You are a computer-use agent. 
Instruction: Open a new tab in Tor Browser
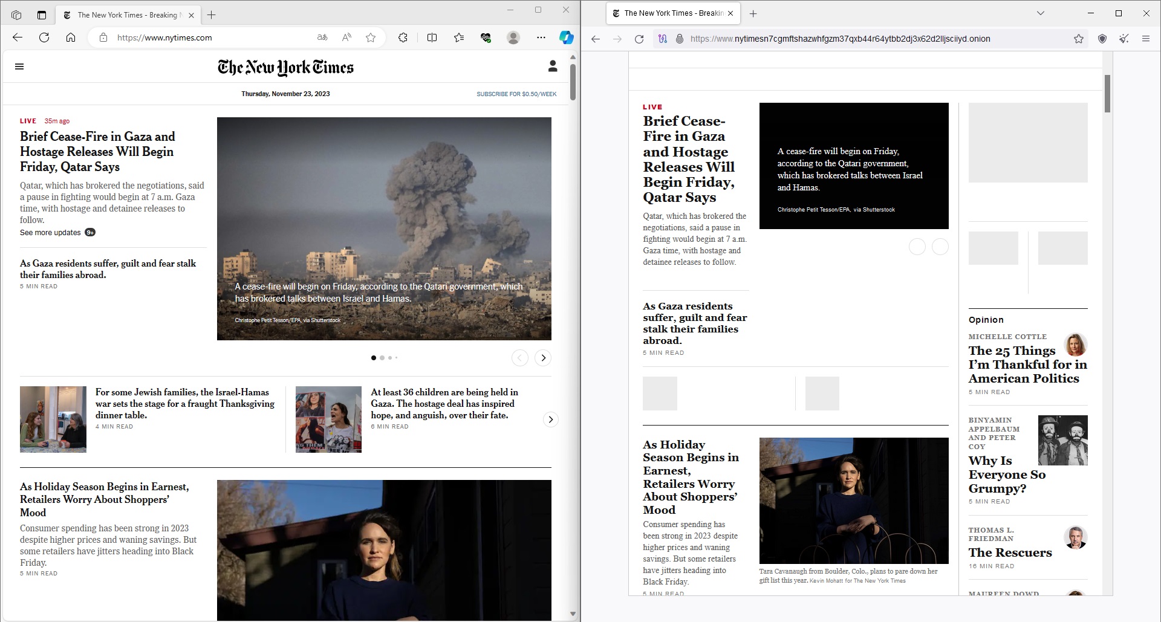[753, 13]
